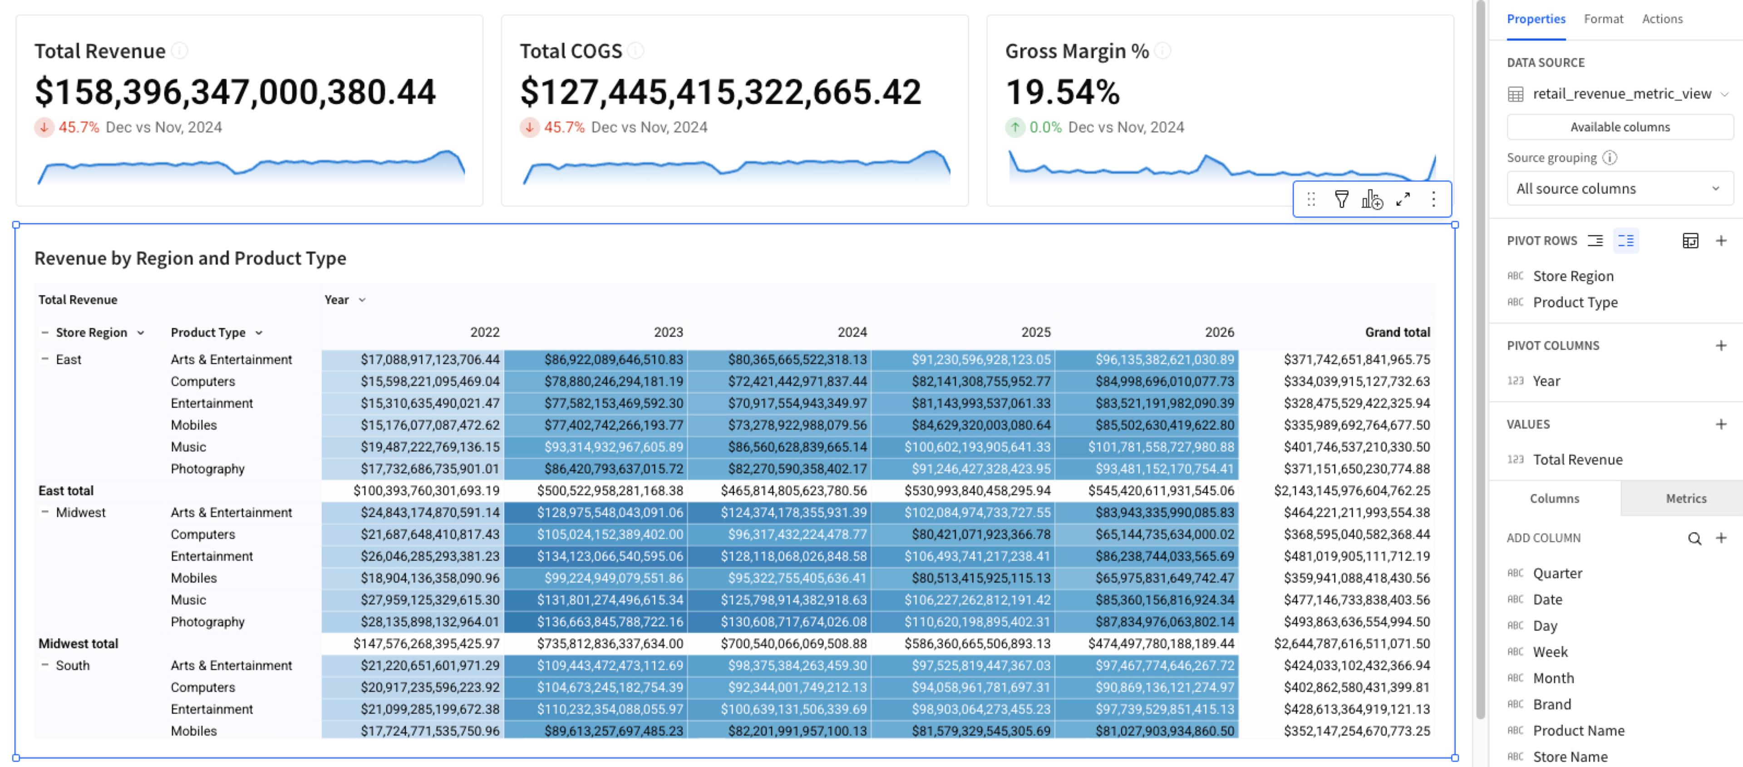This screenshot has height=767, width=1743.
Task: Select Store Region in Pivot Rows
Action: [x=1572, y=276]
